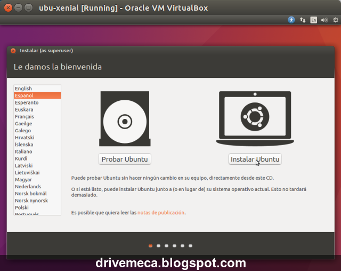Select Gaeilge in the language list
341x271 pixels.
click(37, 123)
